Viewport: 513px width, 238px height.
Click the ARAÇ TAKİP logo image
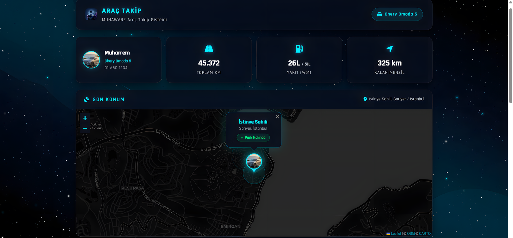(x=91, y=14)
